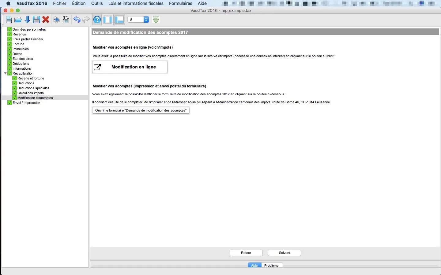Viewport: 441px width, 275px height.
Task: Click the external link icon on Modification en ligne
Action: (97, 67)
